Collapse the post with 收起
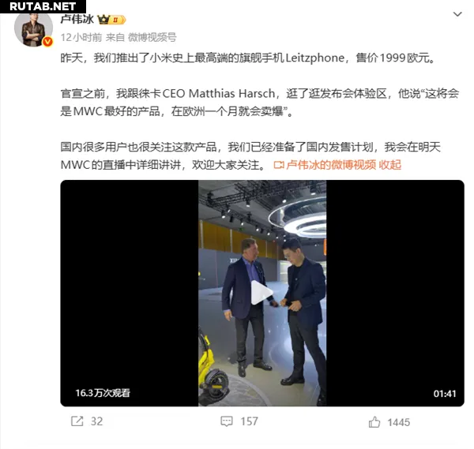The width and height of the screenshot is (474, 449). (x=390, y=165)
